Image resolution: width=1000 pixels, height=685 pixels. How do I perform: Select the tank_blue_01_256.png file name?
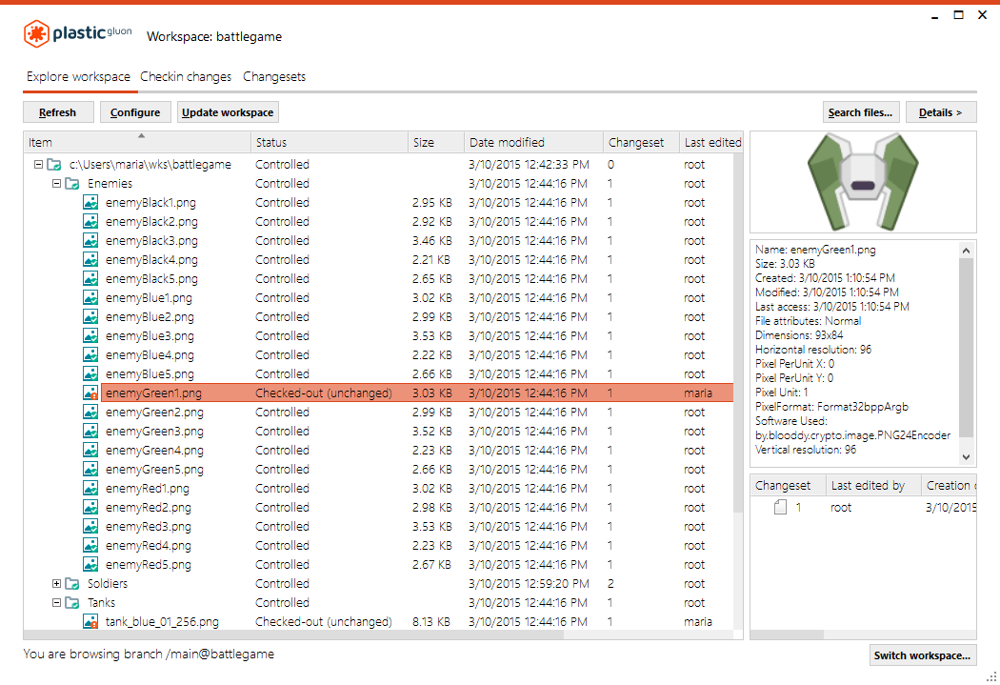(162, 622)
